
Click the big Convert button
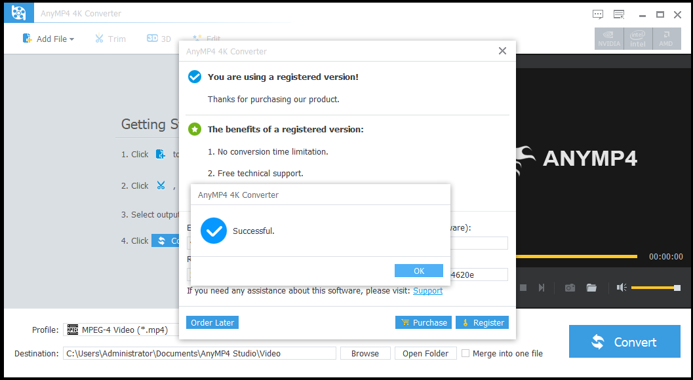(x=625, y=341)
